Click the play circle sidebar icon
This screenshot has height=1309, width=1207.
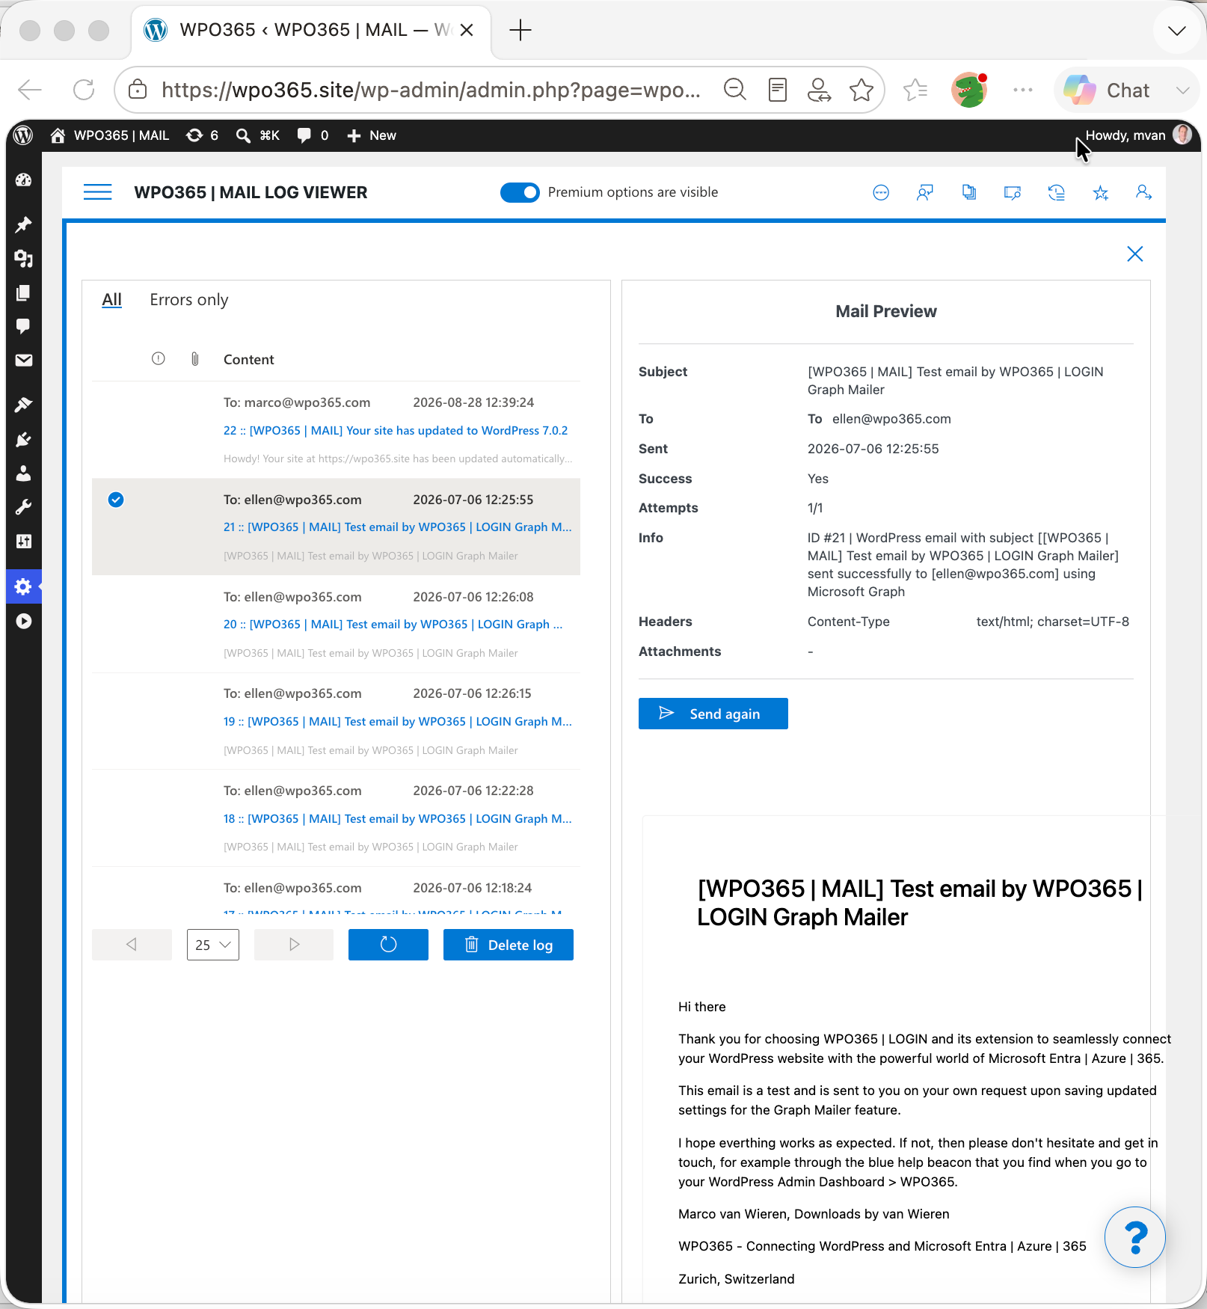[24, 622]
